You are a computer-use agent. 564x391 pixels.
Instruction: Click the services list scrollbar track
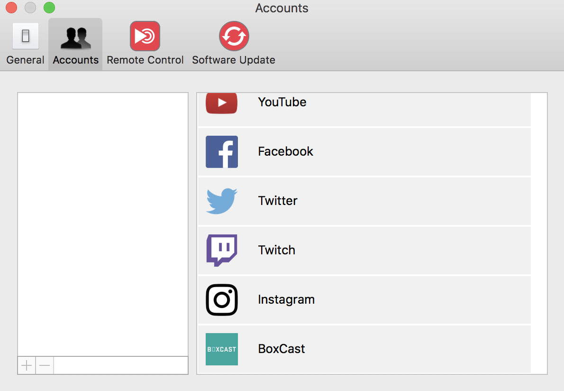coord(539,233)
